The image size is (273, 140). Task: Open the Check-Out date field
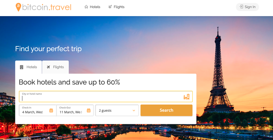75,110
